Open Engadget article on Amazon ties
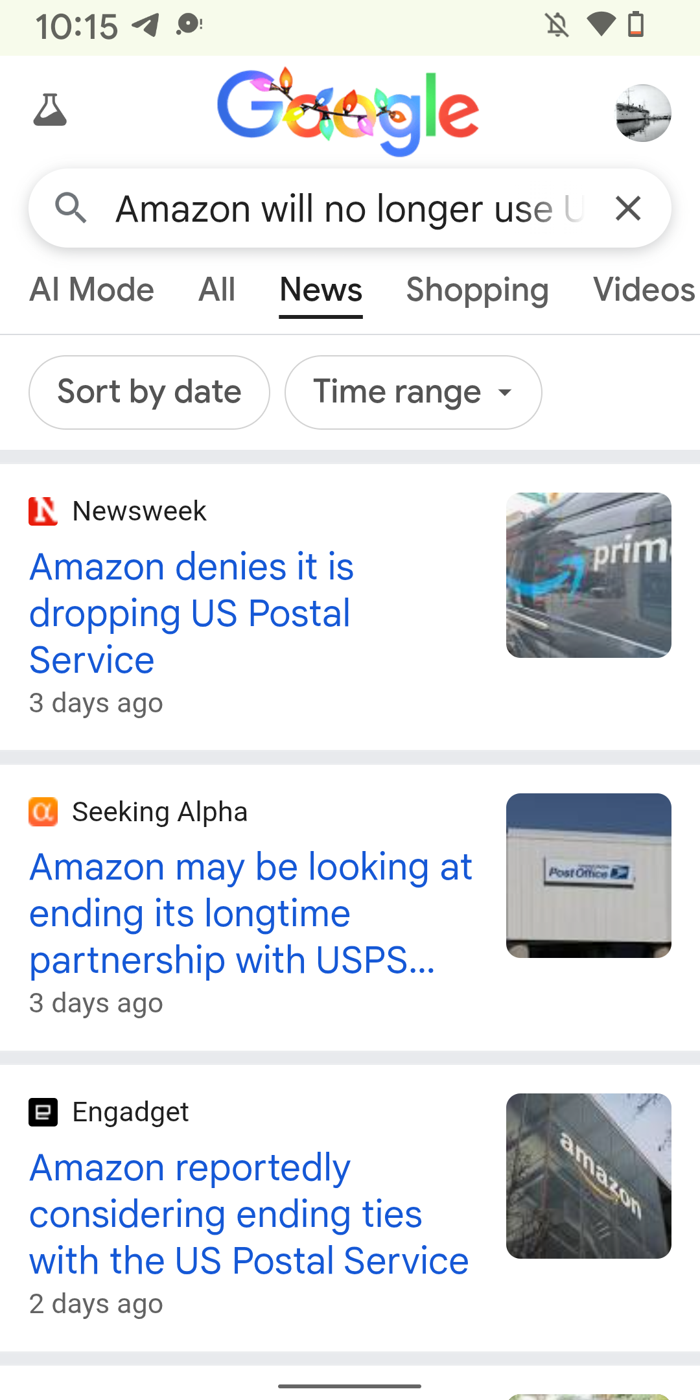 tap(249, 1213)
